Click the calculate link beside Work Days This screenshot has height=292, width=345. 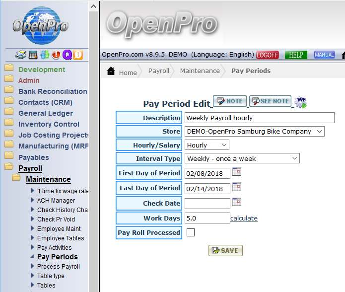pyautogui.click(x=244, y=218)
